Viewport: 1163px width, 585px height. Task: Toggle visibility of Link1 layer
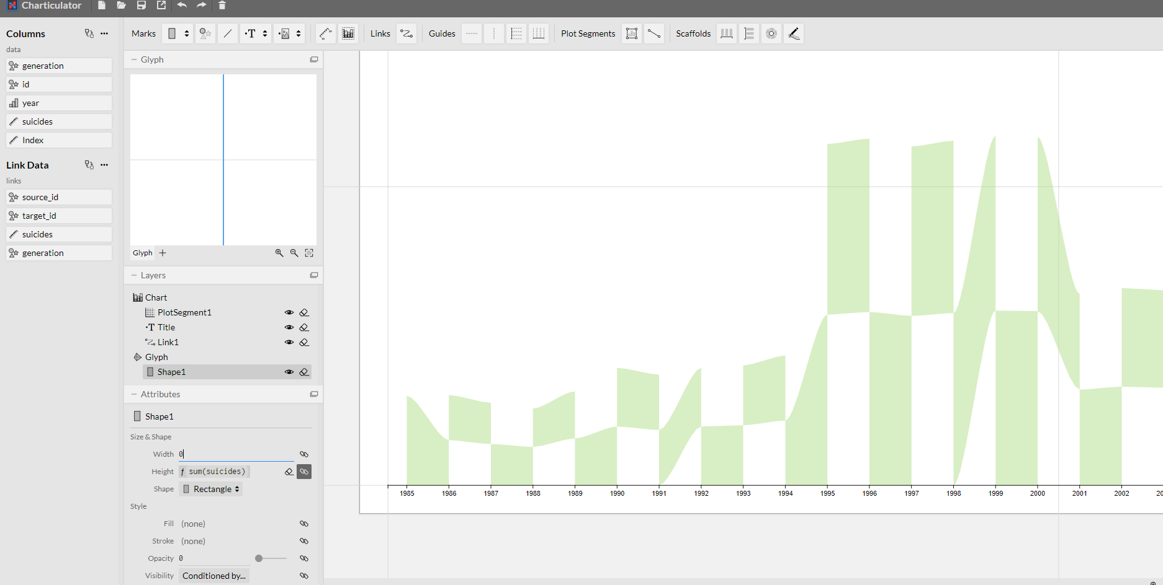pos(289,342)
